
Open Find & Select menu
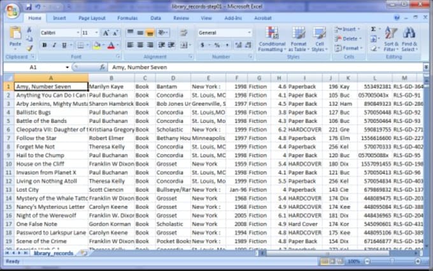pyautogui.click(x=409, y=39)
